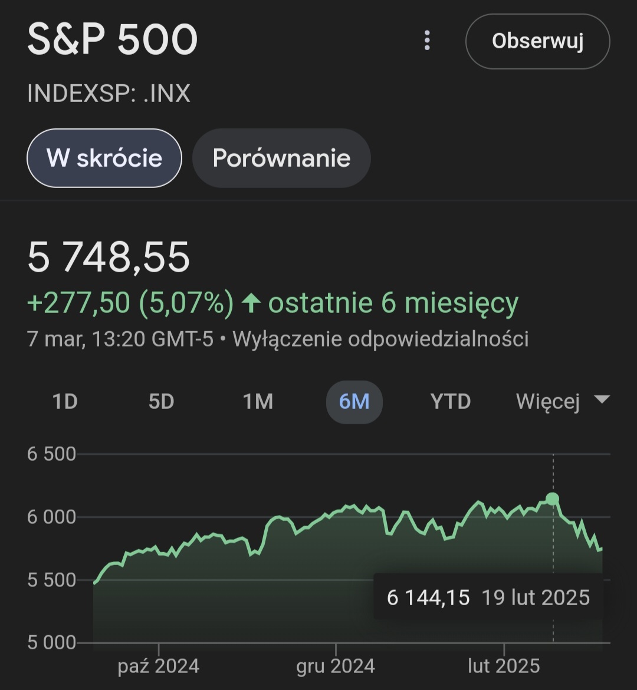Select the 6M chart period
This screenshot has height=690, width=637.
point(354,402)
